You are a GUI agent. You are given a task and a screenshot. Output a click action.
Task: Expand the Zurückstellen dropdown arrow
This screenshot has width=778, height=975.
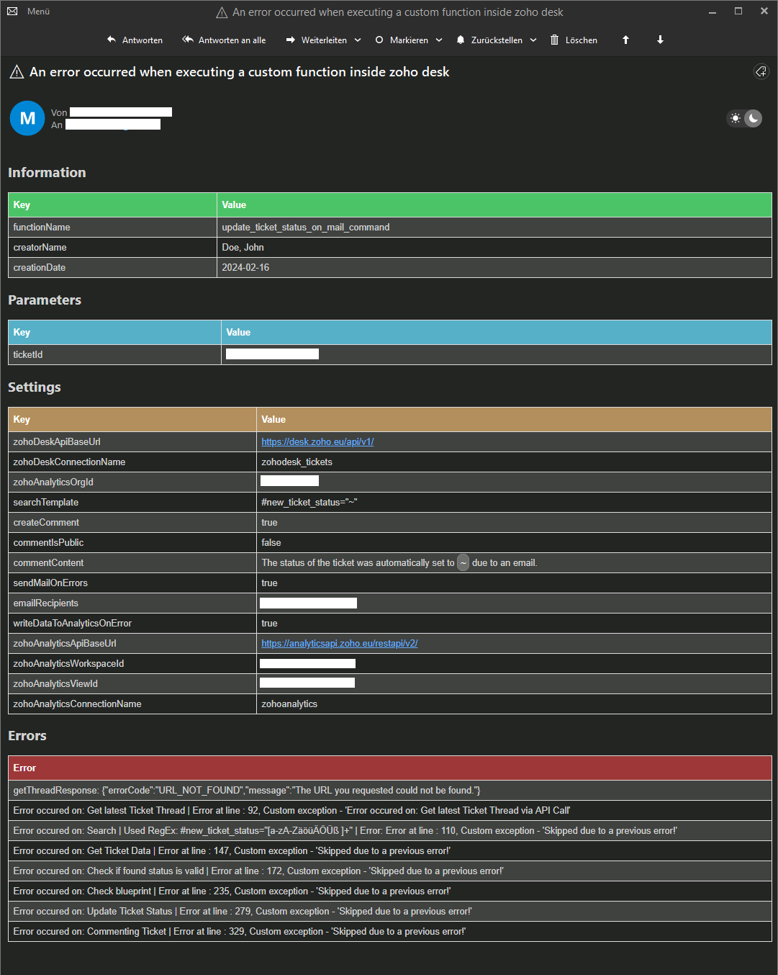tap(533, 40)
